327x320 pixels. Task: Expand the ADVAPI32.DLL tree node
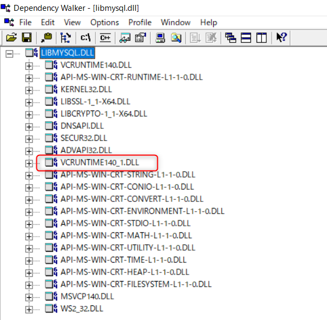click(x=29, y=152)
